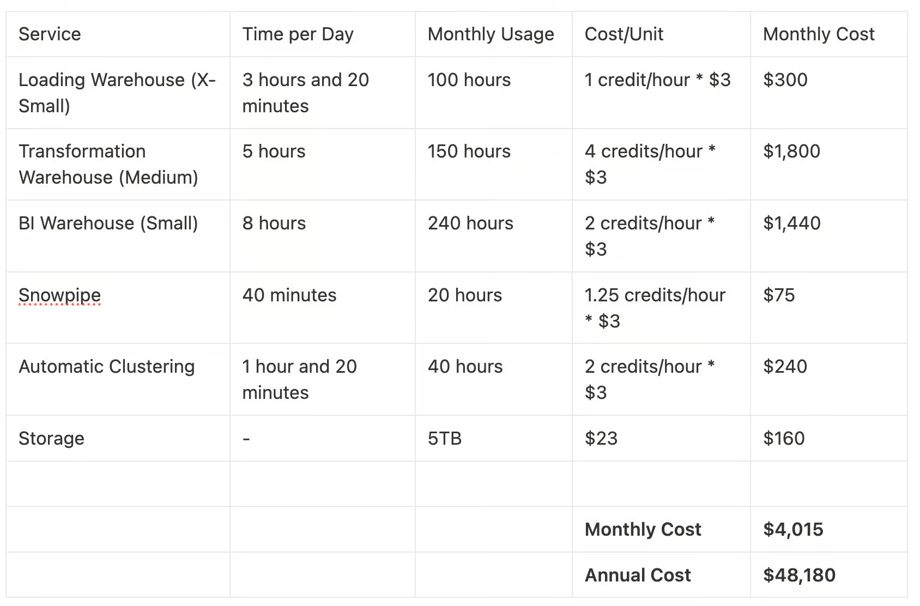This screenshot has height=606, width=920.
Task: Click the 40 minutes time cell
Action: click(x=322, y=307)
